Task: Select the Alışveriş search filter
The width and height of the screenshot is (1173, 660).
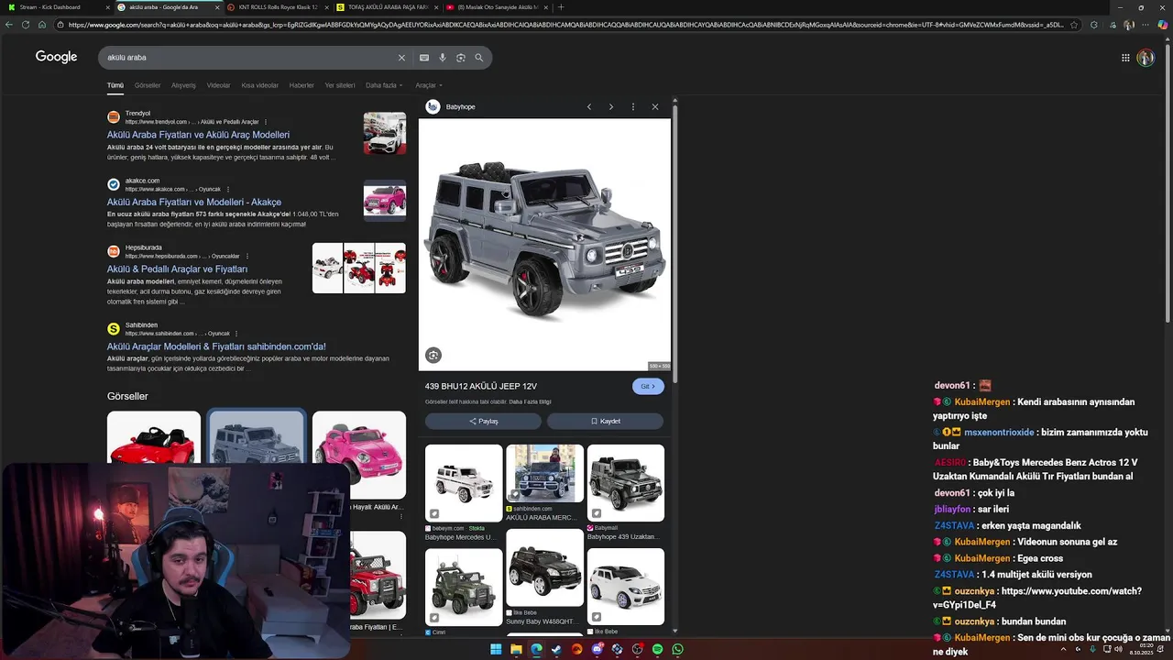Action: [183, 85]
